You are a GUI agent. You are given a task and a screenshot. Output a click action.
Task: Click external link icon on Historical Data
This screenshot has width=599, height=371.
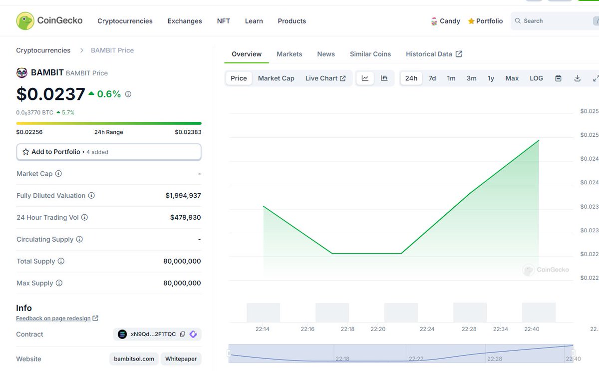coord(459,54)
